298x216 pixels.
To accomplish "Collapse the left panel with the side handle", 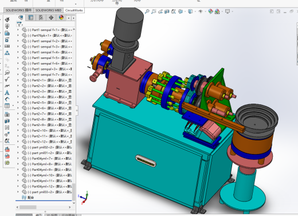I will point(77,111).
